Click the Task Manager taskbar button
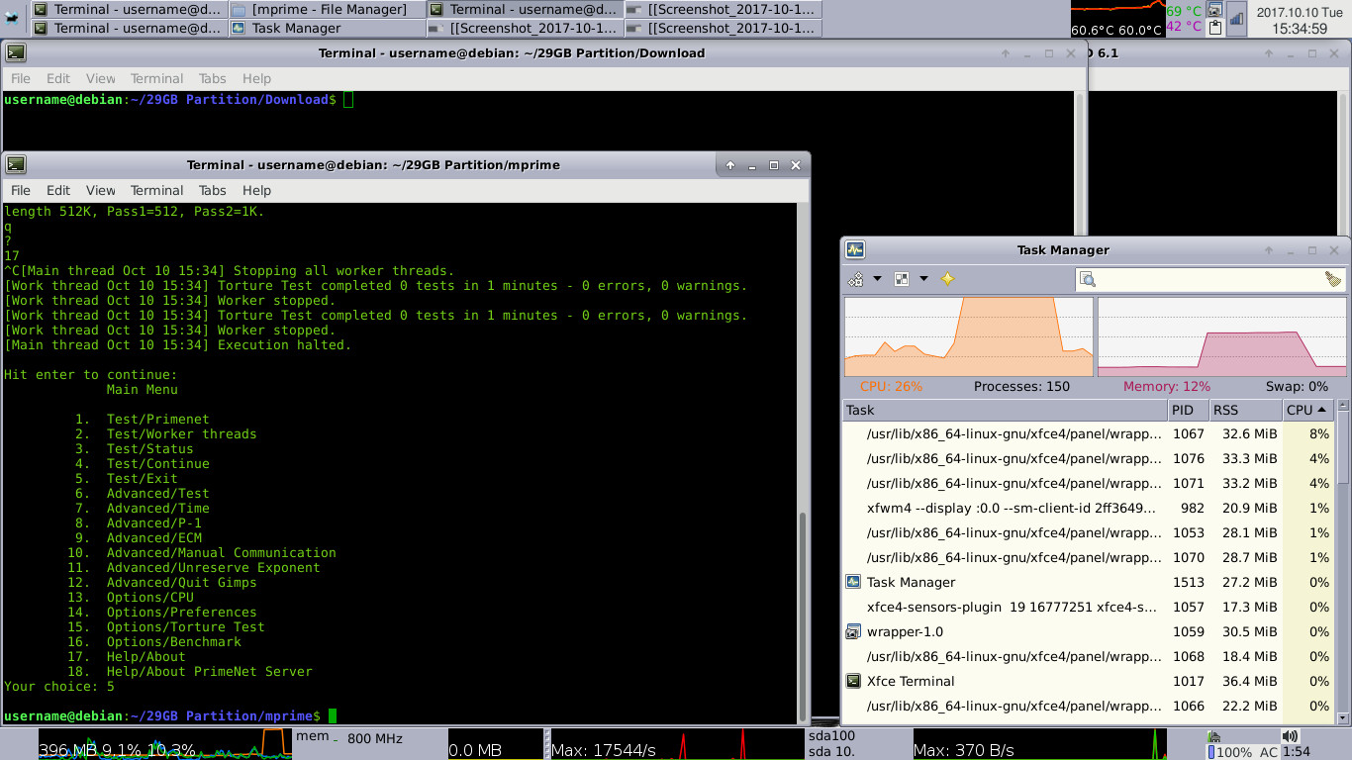The height and width of the screenshot is (760, 1352). [x=296, y=28]
